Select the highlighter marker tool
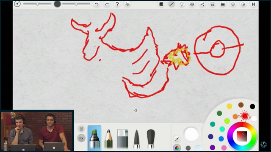 (x=94, y=138)
